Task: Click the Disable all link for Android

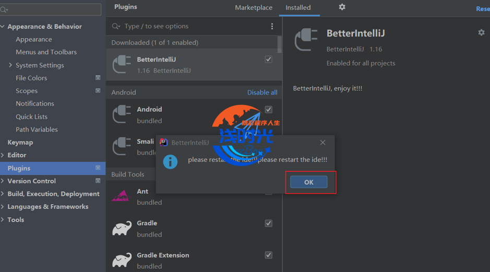Action: click(262, 92)
